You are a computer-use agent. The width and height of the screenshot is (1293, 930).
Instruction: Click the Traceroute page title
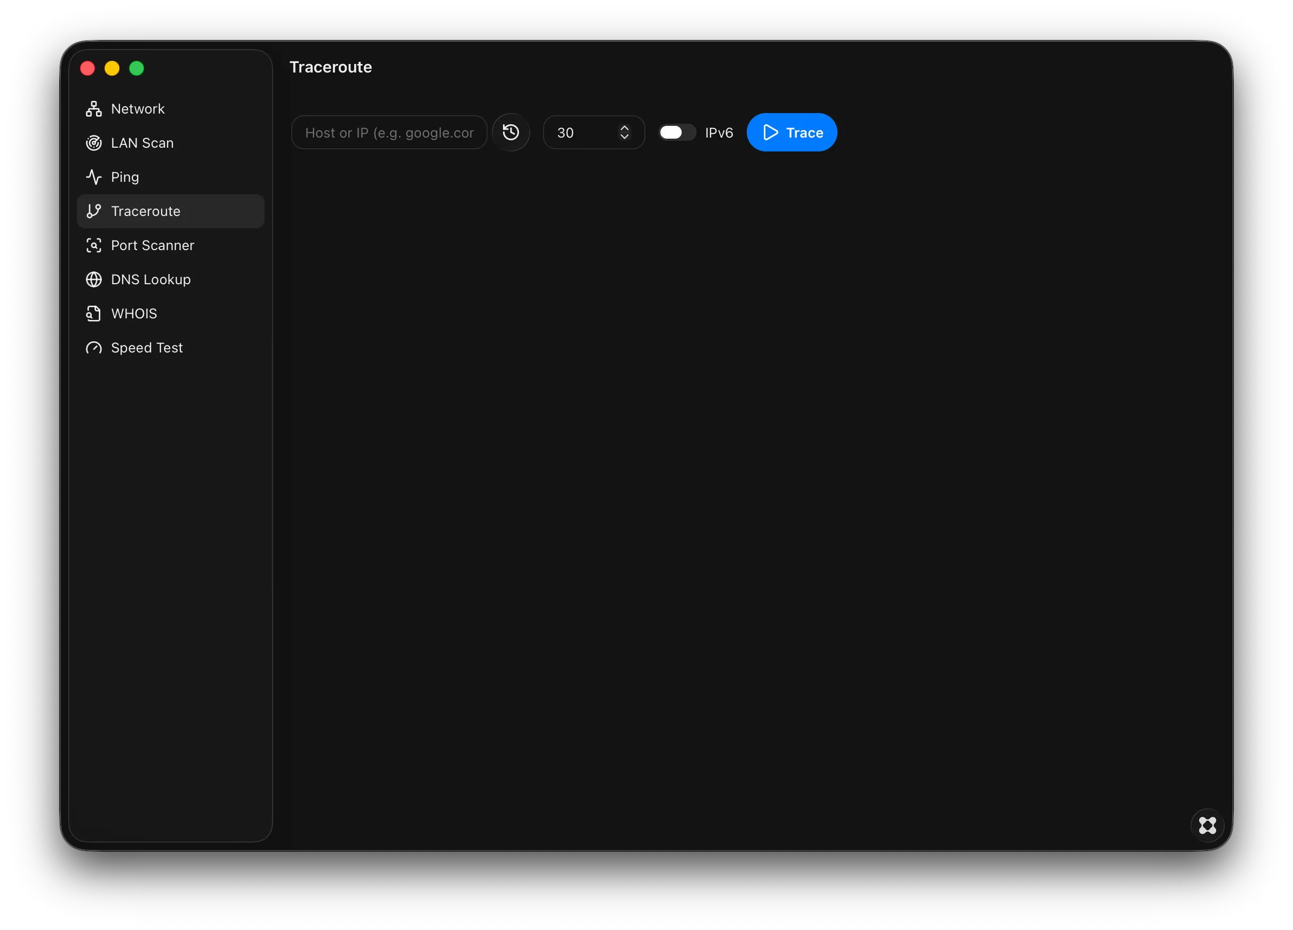331,67
